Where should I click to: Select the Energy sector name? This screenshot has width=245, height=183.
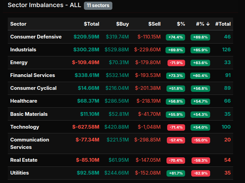point(19,62)
